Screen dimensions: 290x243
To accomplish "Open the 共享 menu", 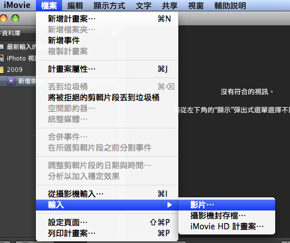I will (x=170, y=6).
